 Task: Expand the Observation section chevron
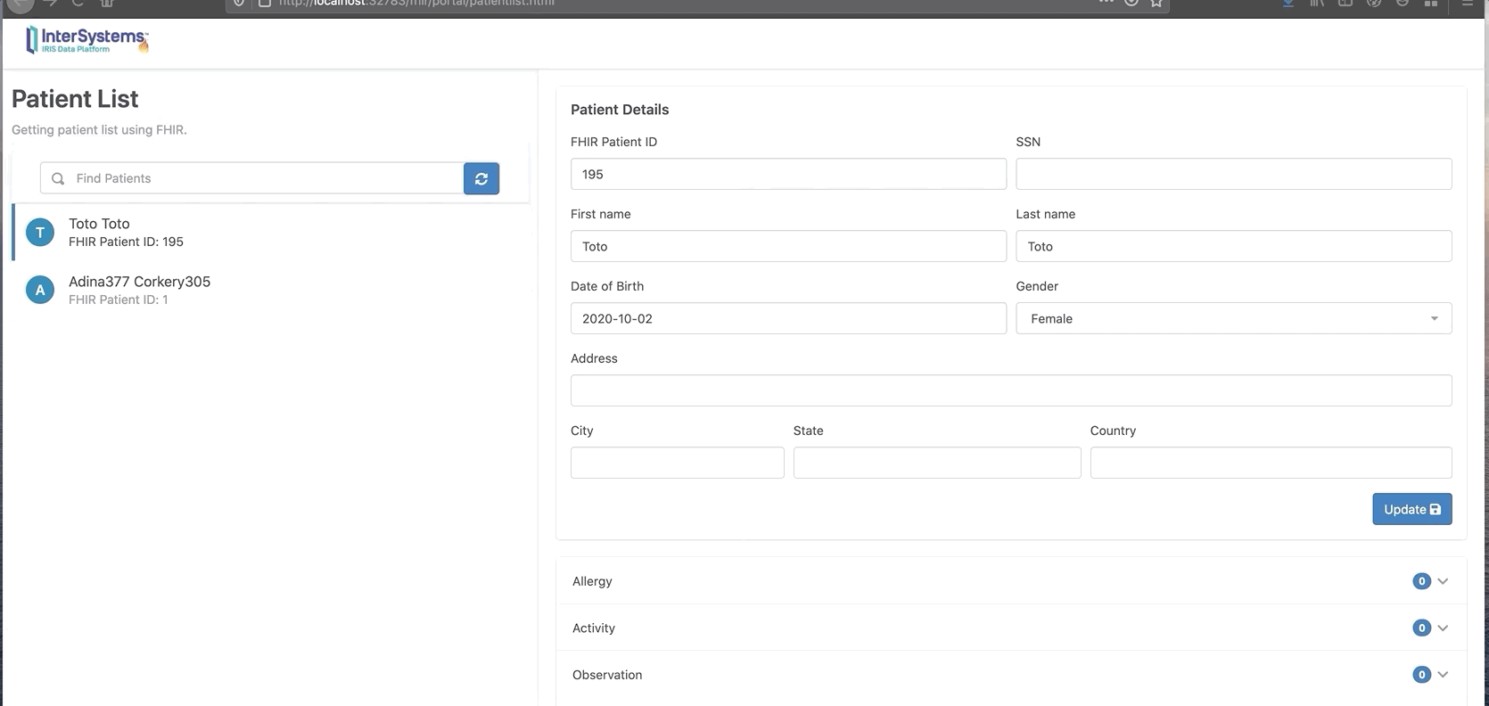pos(1443,675)
